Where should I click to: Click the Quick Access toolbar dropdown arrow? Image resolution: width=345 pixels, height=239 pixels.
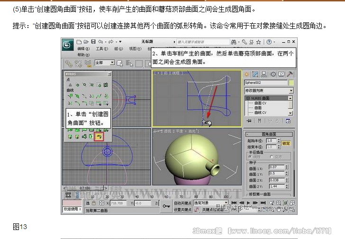click(x=120, y=42)
